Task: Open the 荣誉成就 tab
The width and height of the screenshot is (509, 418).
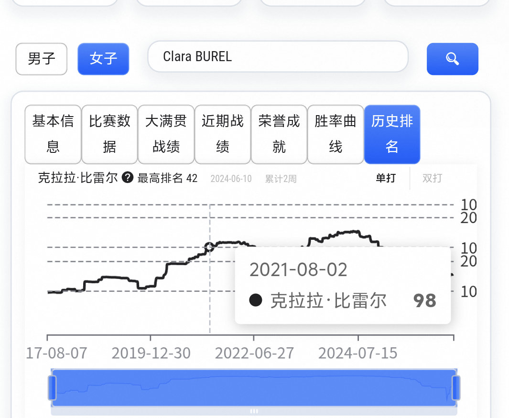Action: coord(279,134)
